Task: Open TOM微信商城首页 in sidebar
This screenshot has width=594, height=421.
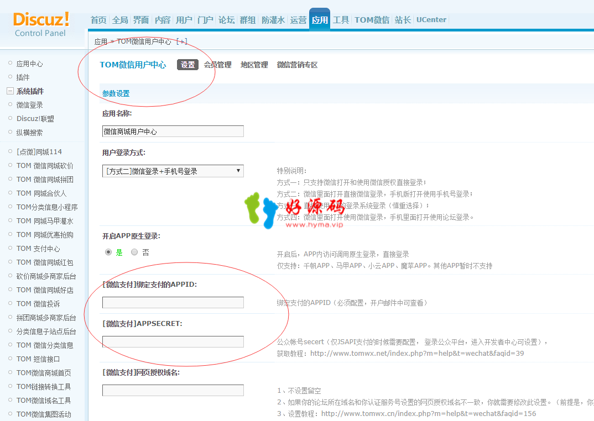Action: pos(44,373)
